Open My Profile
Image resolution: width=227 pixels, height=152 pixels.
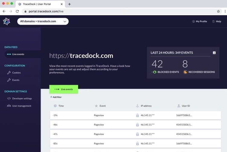(x=200, y=21)
